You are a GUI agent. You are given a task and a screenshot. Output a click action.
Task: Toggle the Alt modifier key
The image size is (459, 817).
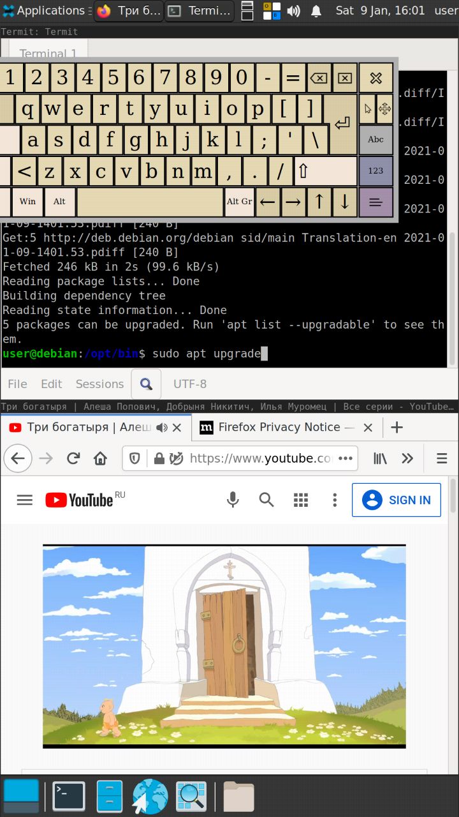(x=59, y=202)
